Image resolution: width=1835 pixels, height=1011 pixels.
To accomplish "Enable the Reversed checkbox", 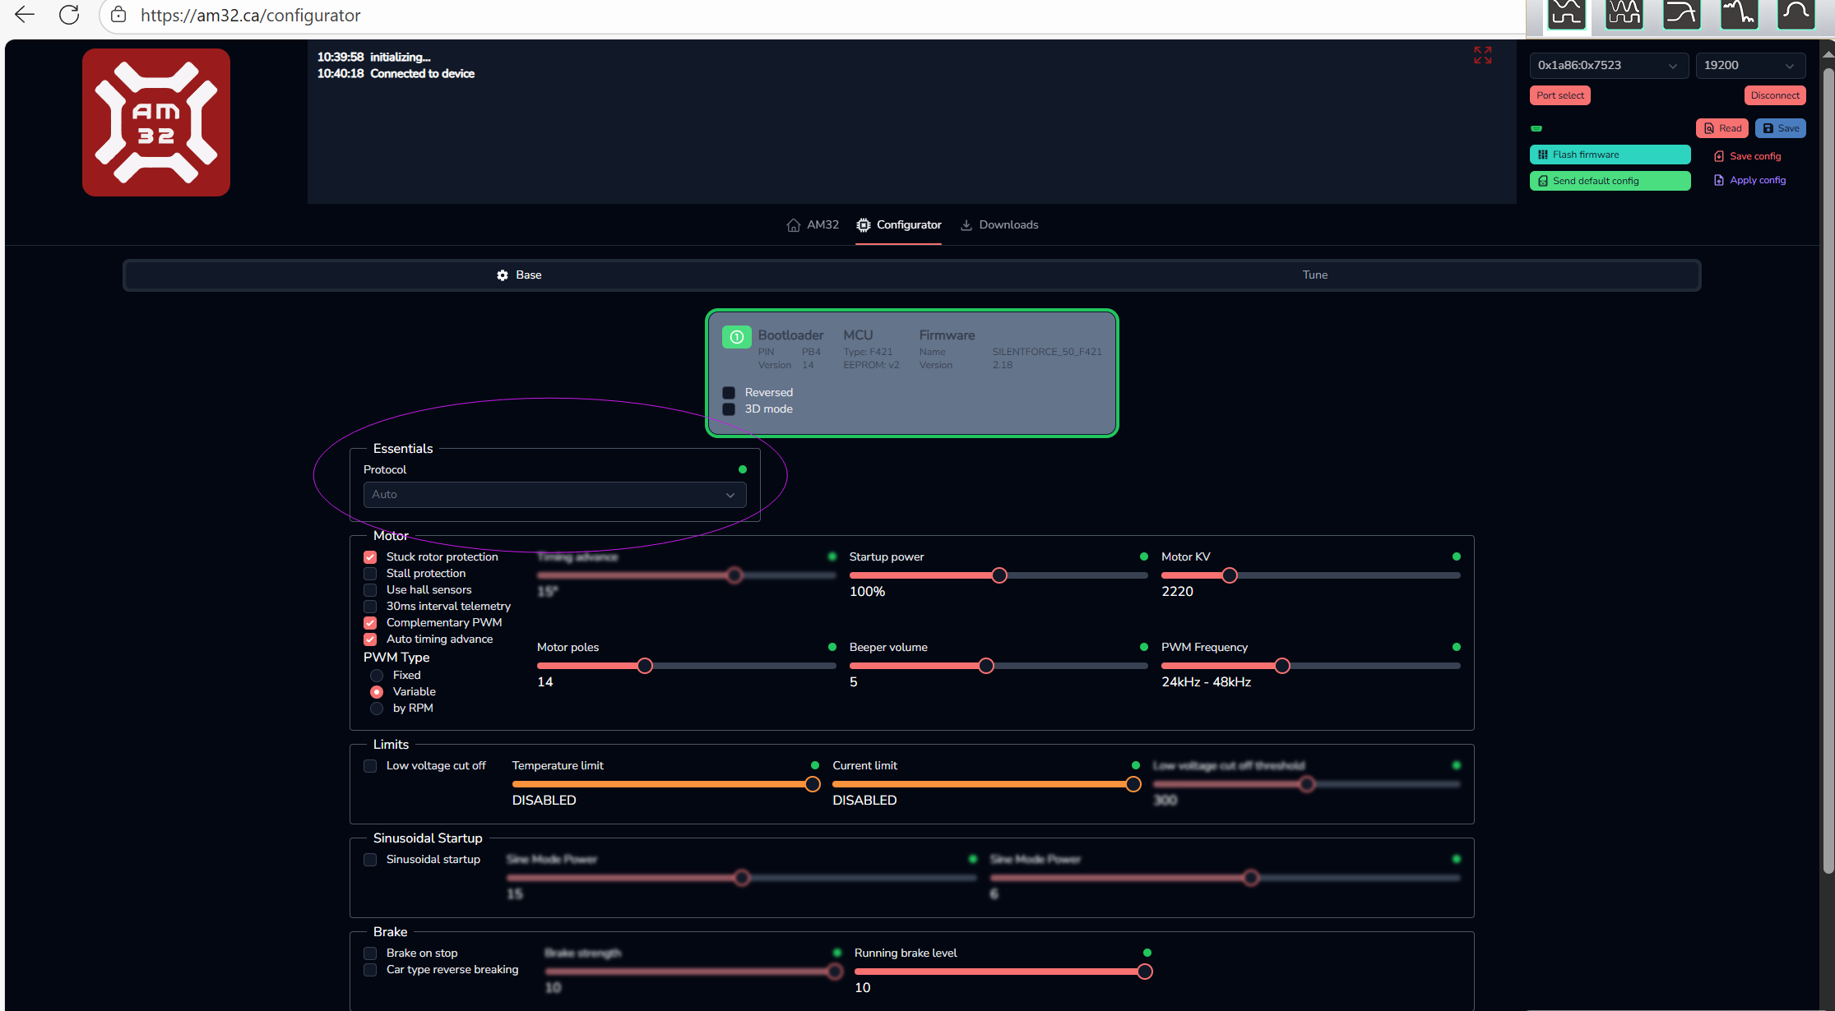I will [x=729, y=393].
